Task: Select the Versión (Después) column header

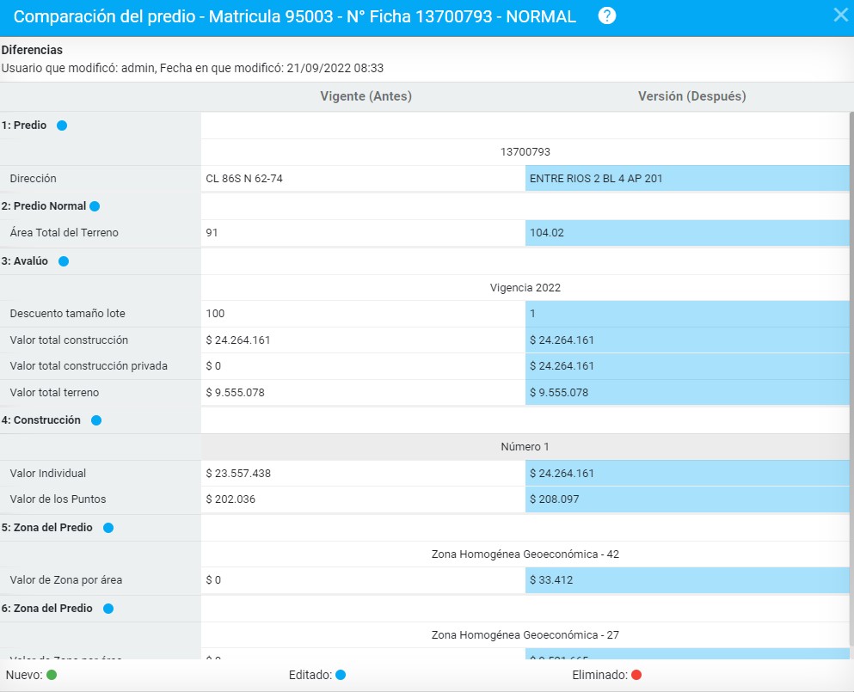Action: click(x=691, y=96)
